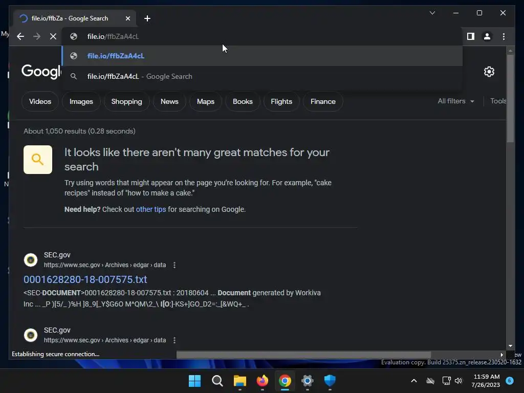The image size is (524, 393).
Task: Click vertical scrollbar down arrow
Action: pos(510,346)
